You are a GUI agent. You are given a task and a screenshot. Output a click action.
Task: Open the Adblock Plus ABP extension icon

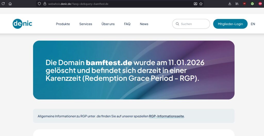(x=260, y=4)
